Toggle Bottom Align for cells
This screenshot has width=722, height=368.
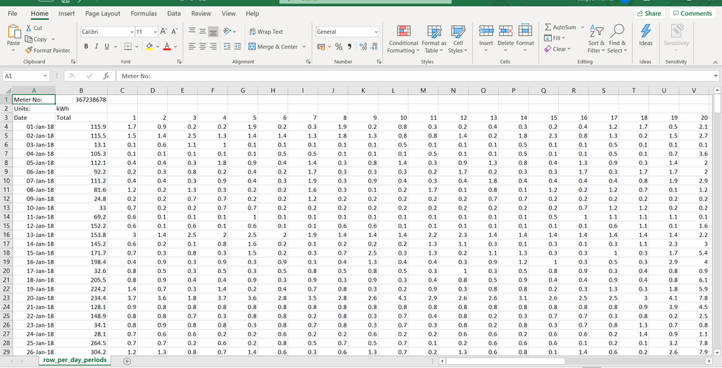click(213, 31)
